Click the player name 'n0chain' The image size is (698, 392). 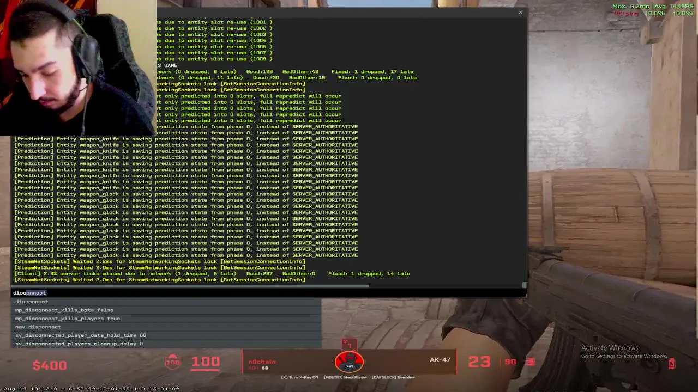tap(262, 362)
